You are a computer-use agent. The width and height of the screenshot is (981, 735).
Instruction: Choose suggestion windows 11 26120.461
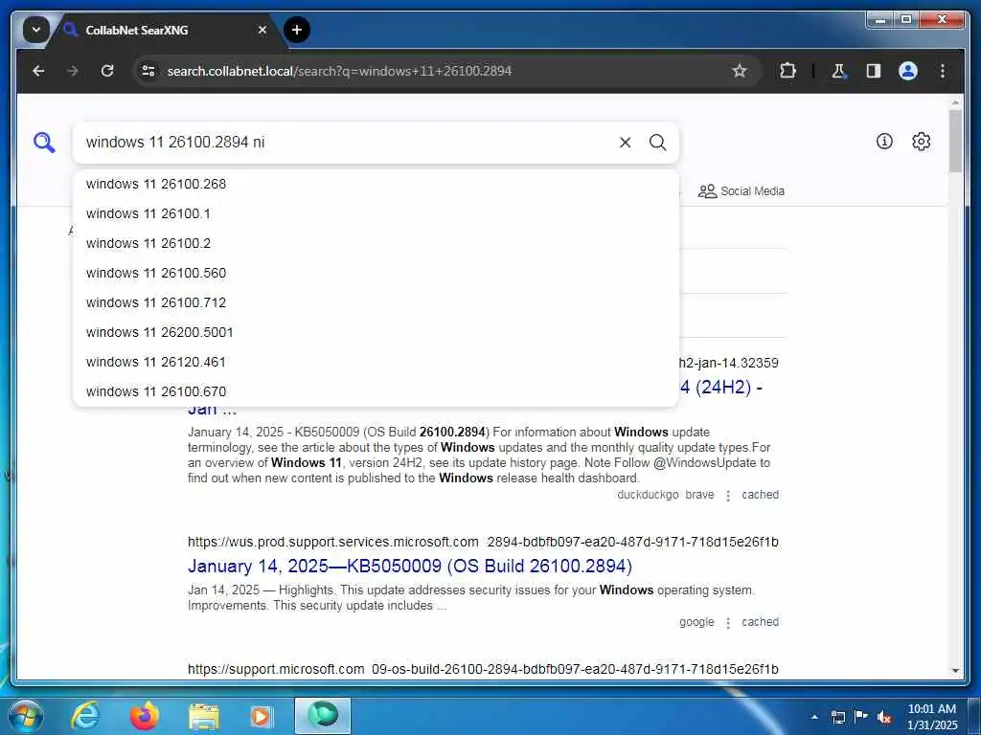(376, 362)
